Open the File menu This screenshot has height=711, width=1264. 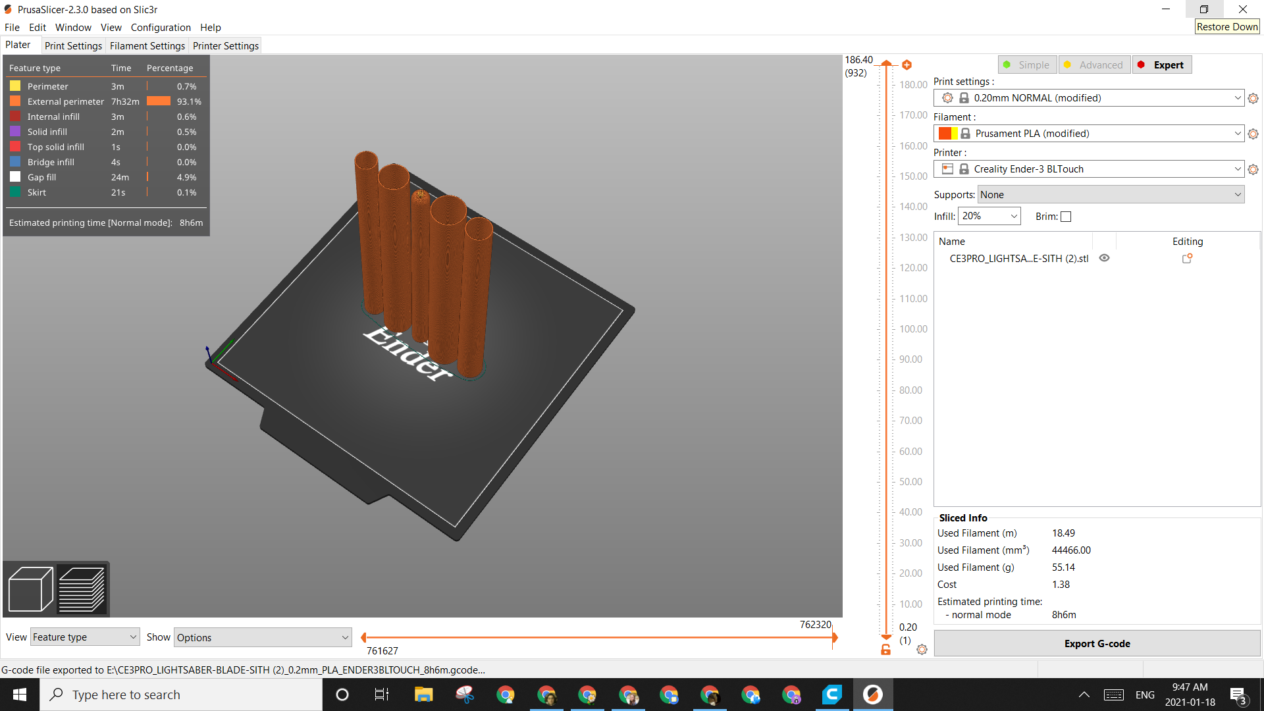tap(12, 27)
